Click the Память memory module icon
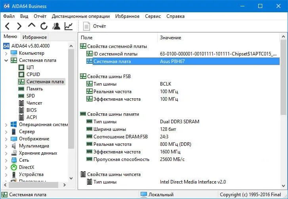Screen dimensions: 288x199 click(21, 89)
